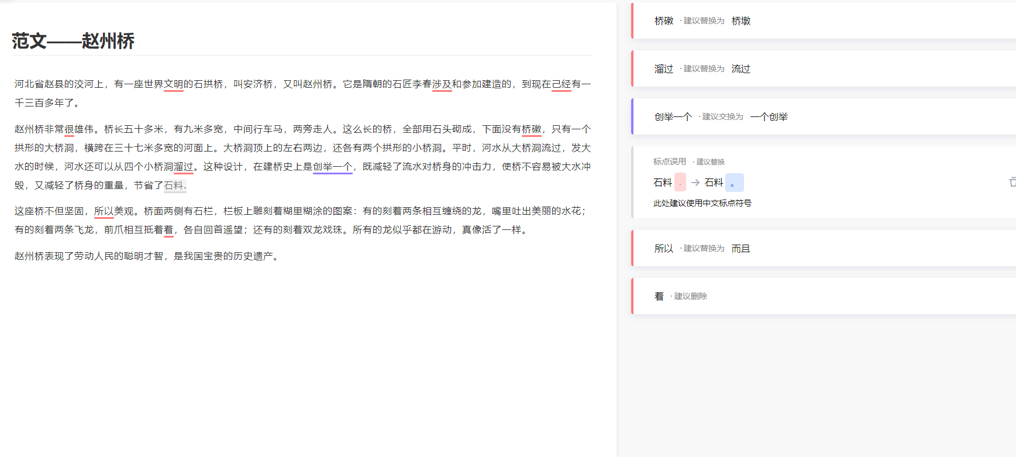The width and height of the screenshot is (1016, 457).
Task: Click the trash icon on the punctuation suggestion card
Action: 1012,182
